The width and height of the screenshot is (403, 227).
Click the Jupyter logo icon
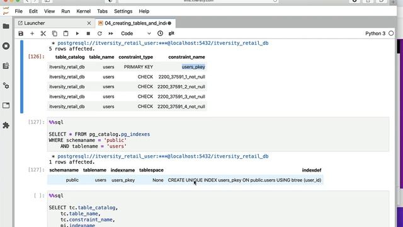click(x=6, y=11)
